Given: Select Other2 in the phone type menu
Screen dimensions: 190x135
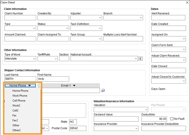Looking at the screenshot, I should coord(17,130).
